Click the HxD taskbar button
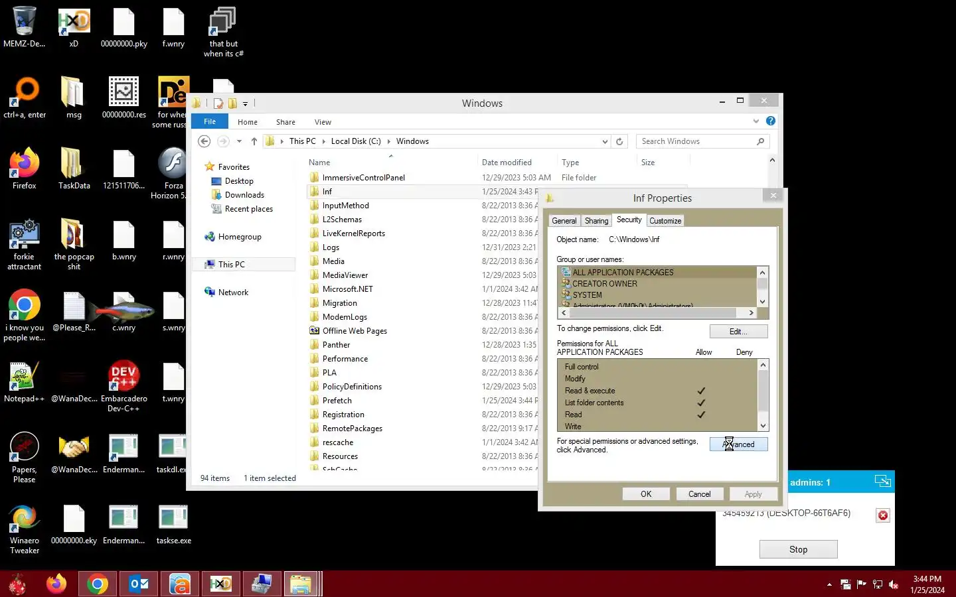 point(220,584)
